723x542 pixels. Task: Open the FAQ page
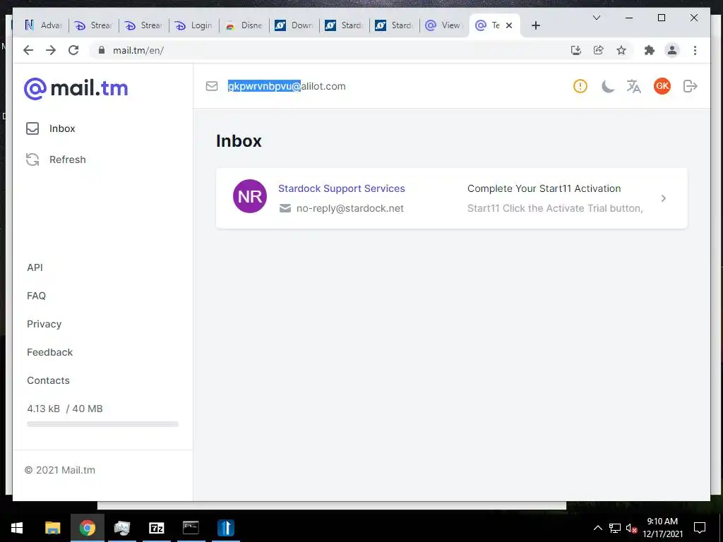pyautogui.click(x=37, y=296)
